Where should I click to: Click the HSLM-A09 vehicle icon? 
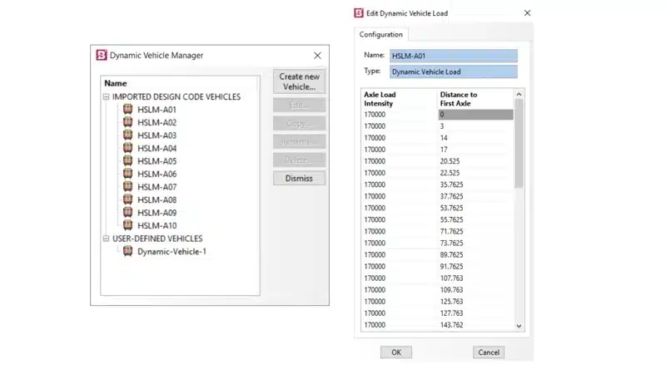pos(128,213)
